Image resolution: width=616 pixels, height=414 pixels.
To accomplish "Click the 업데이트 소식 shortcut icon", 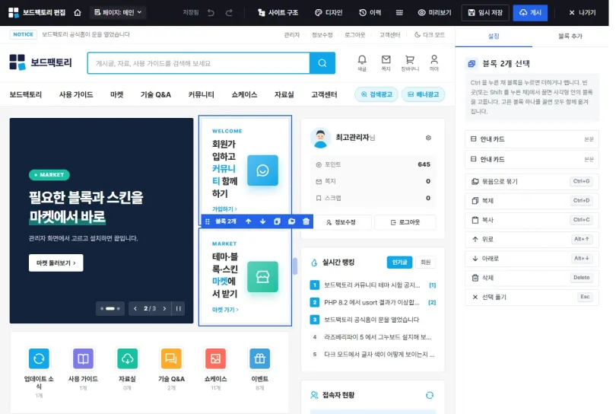I will [x=39, y=358].
